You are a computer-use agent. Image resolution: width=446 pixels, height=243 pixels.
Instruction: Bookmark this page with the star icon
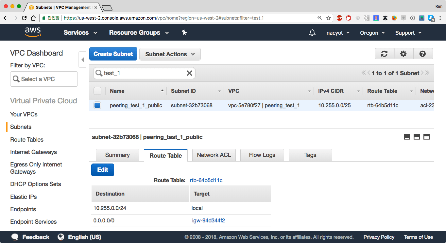click(329, 18)
